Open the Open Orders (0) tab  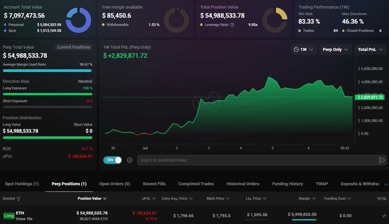[x=114, y=184]
